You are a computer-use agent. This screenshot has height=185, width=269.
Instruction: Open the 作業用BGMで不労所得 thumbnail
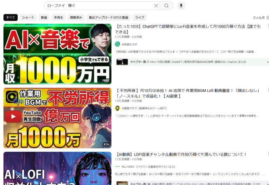point(57,118)
